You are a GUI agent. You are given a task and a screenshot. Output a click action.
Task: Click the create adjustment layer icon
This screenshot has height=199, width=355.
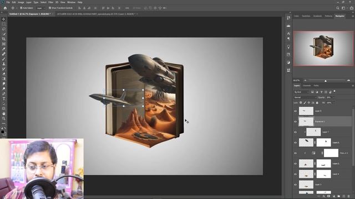click(x=334, y=196)
